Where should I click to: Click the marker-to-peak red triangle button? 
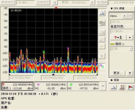click(x=118, y=37)
